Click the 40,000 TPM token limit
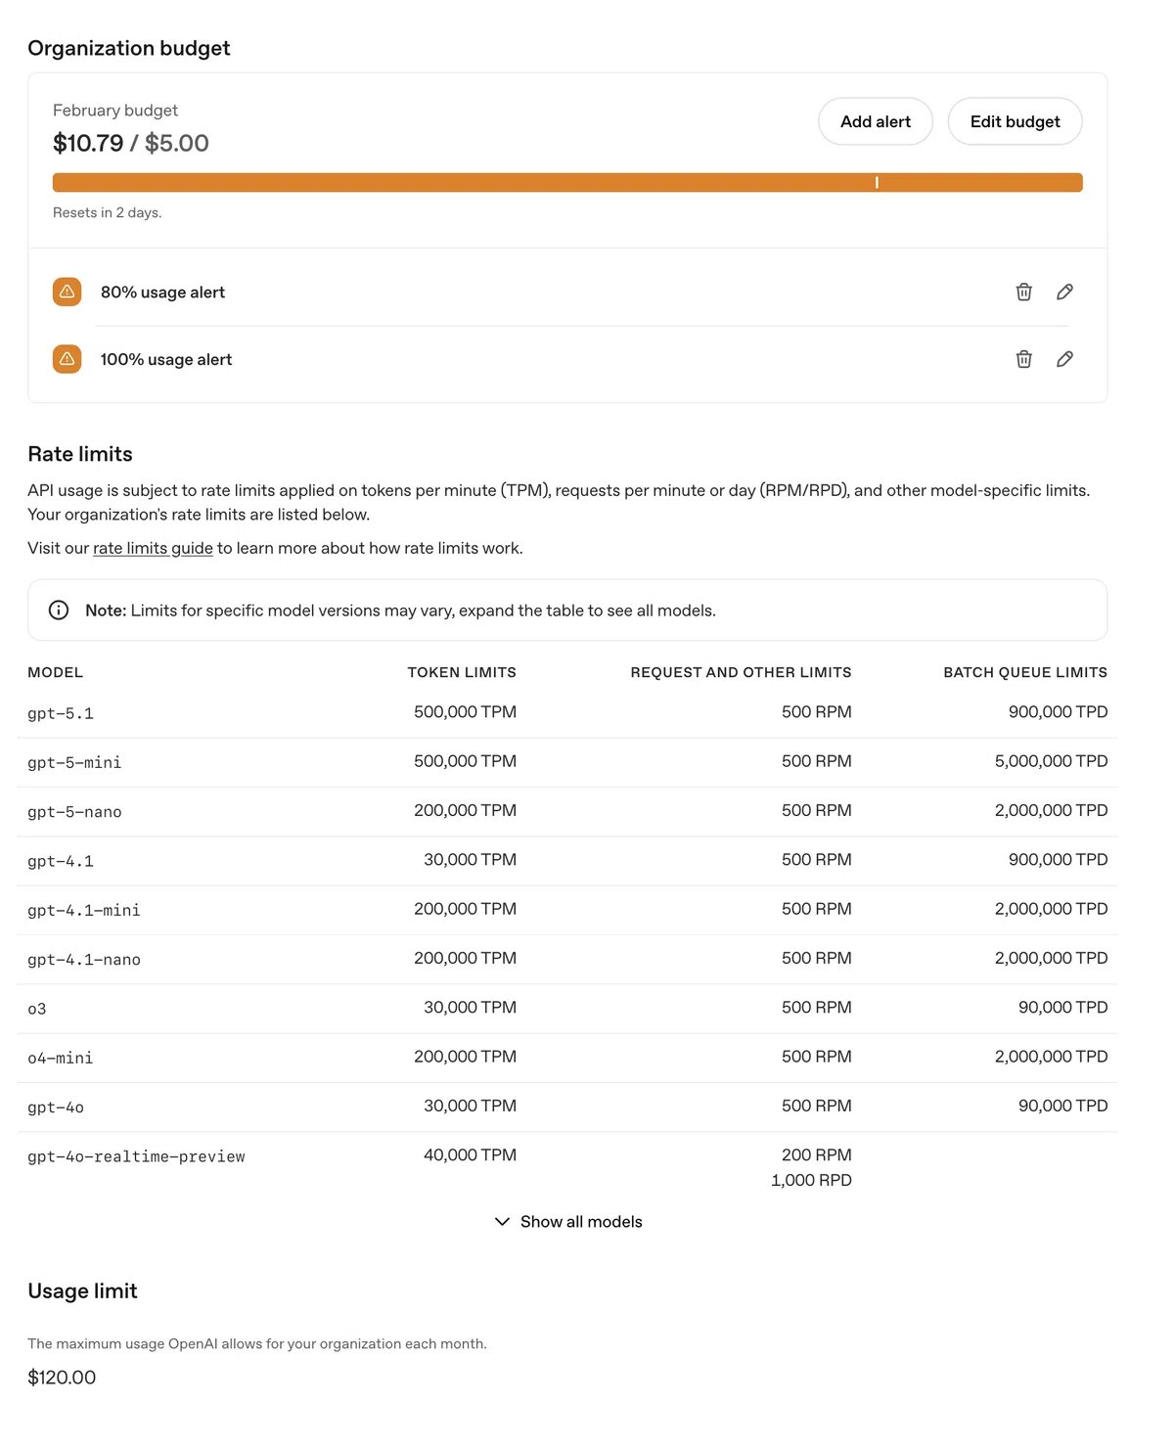Screen dimensions: 1174x1447 coord(470,1154)
